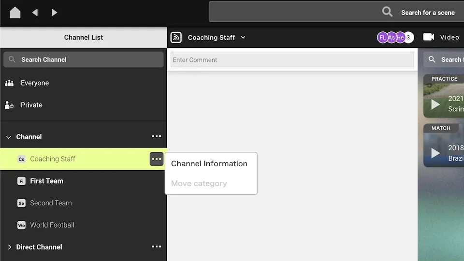Click the MATCH tag label

[x=441, y=128]
